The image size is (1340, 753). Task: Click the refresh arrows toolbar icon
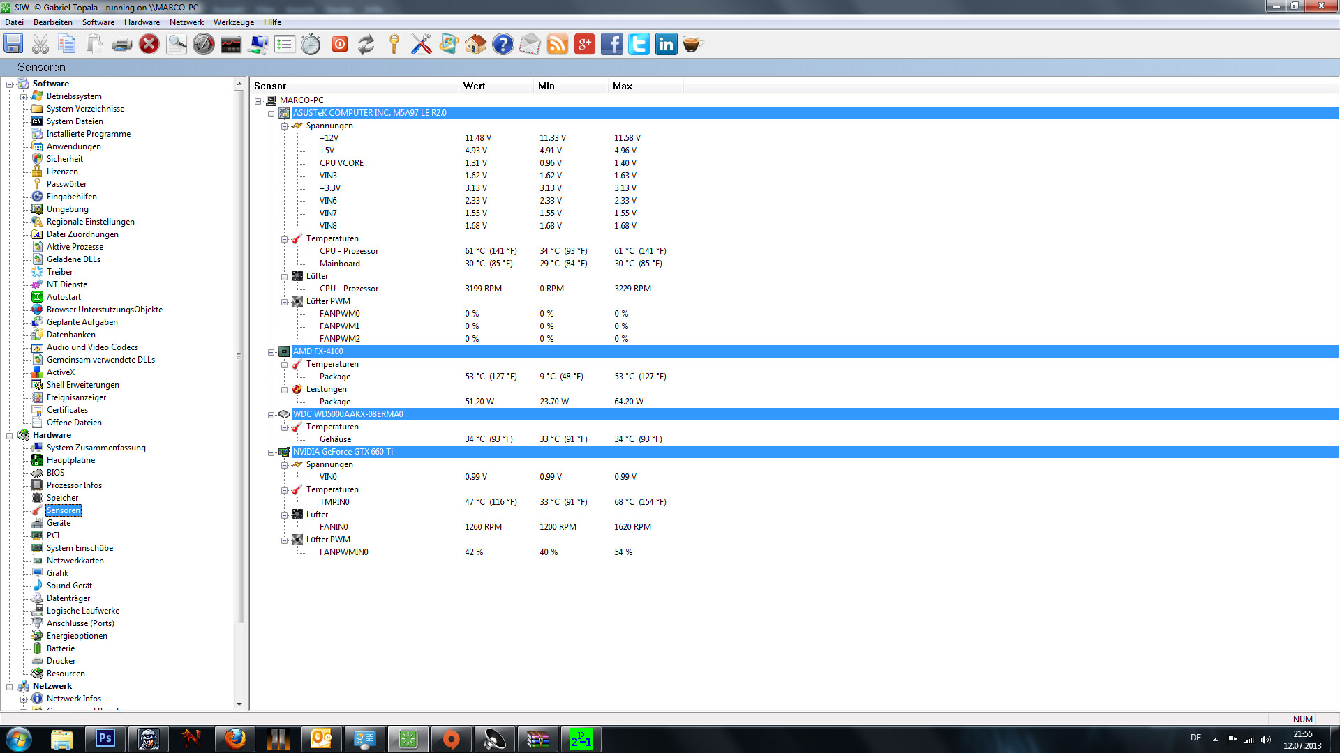coord(366,45)
